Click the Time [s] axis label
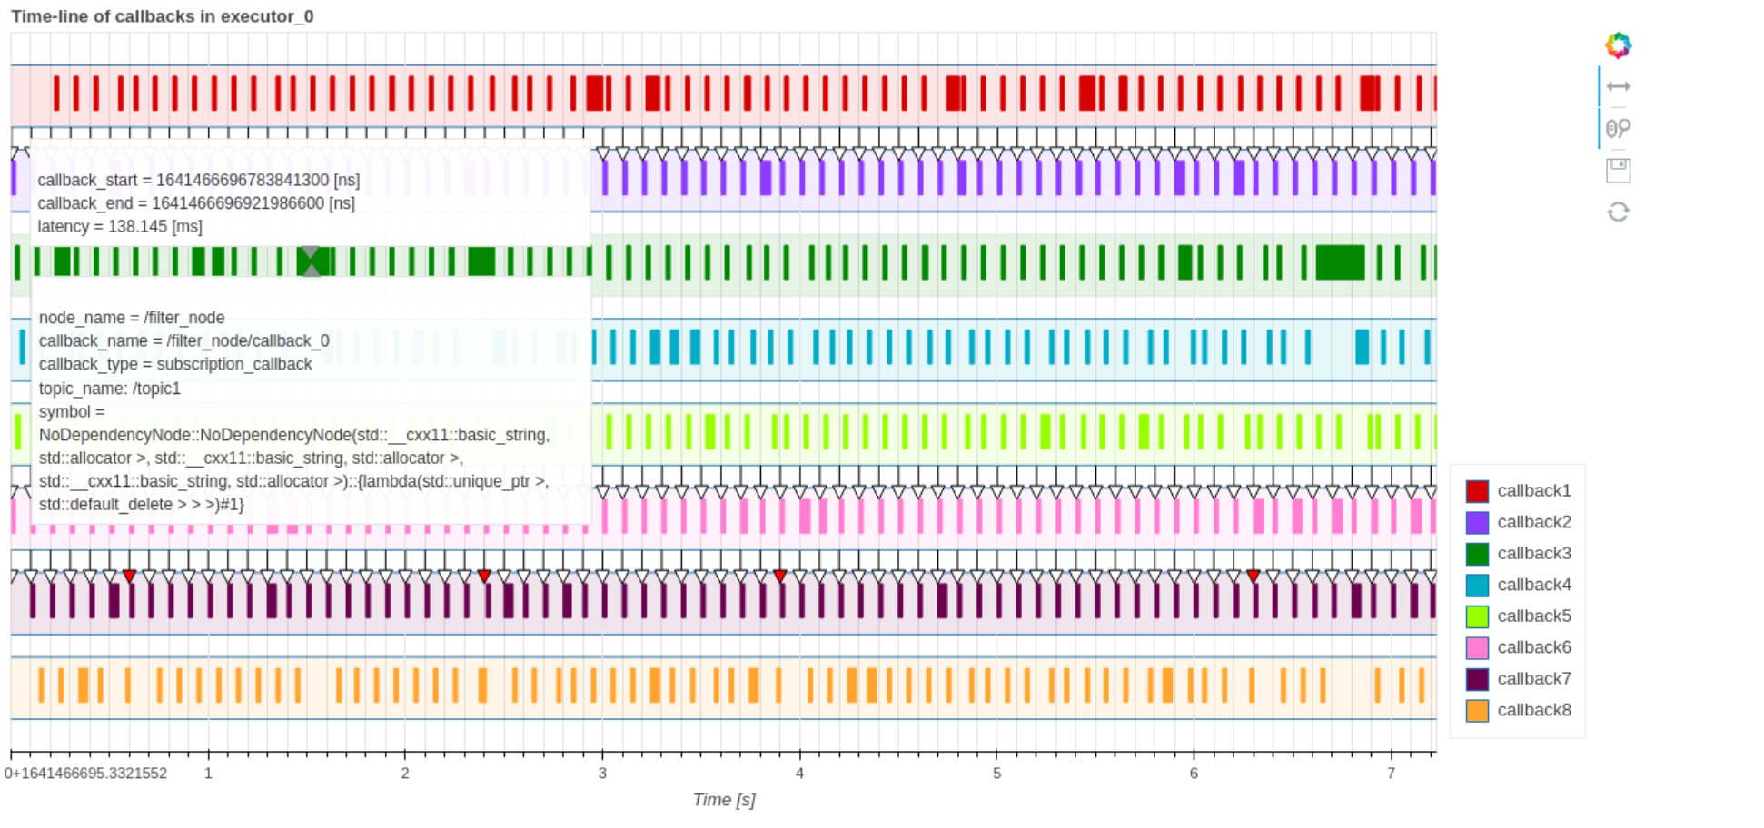Viewport: 1764px width, 828px height. click(x=724, y=800)
